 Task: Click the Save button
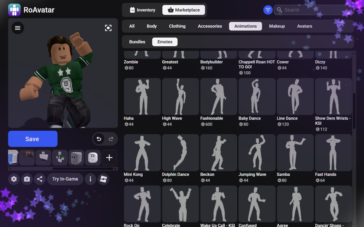33,139
